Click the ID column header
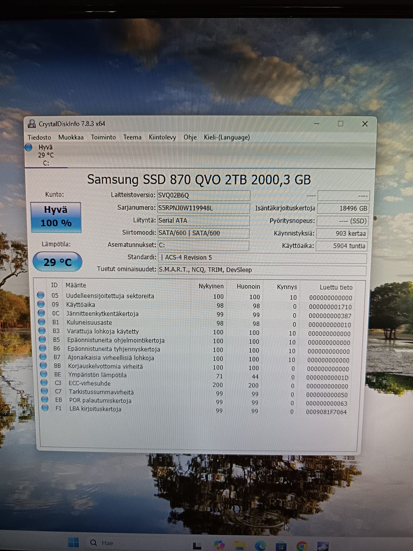Image resolution: width=413 pixels, height=551 pixels. [54, 285]
